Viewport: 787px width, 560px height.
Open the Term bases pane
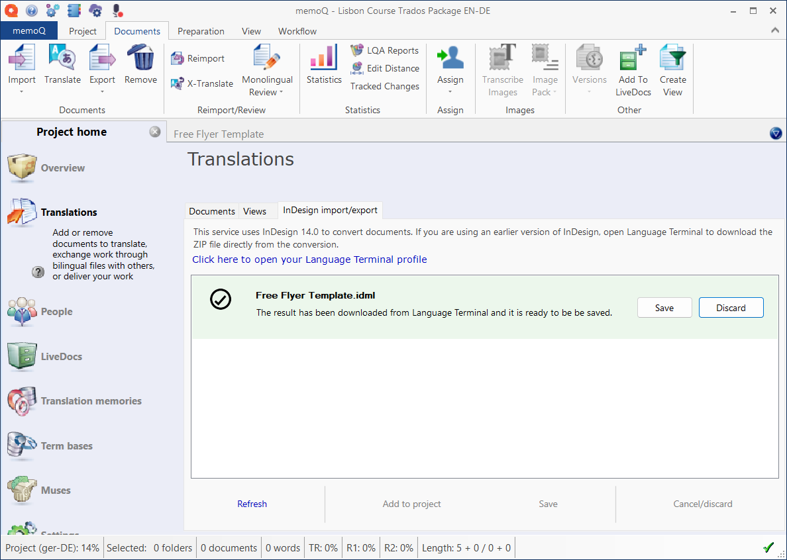tap(50, 445)
